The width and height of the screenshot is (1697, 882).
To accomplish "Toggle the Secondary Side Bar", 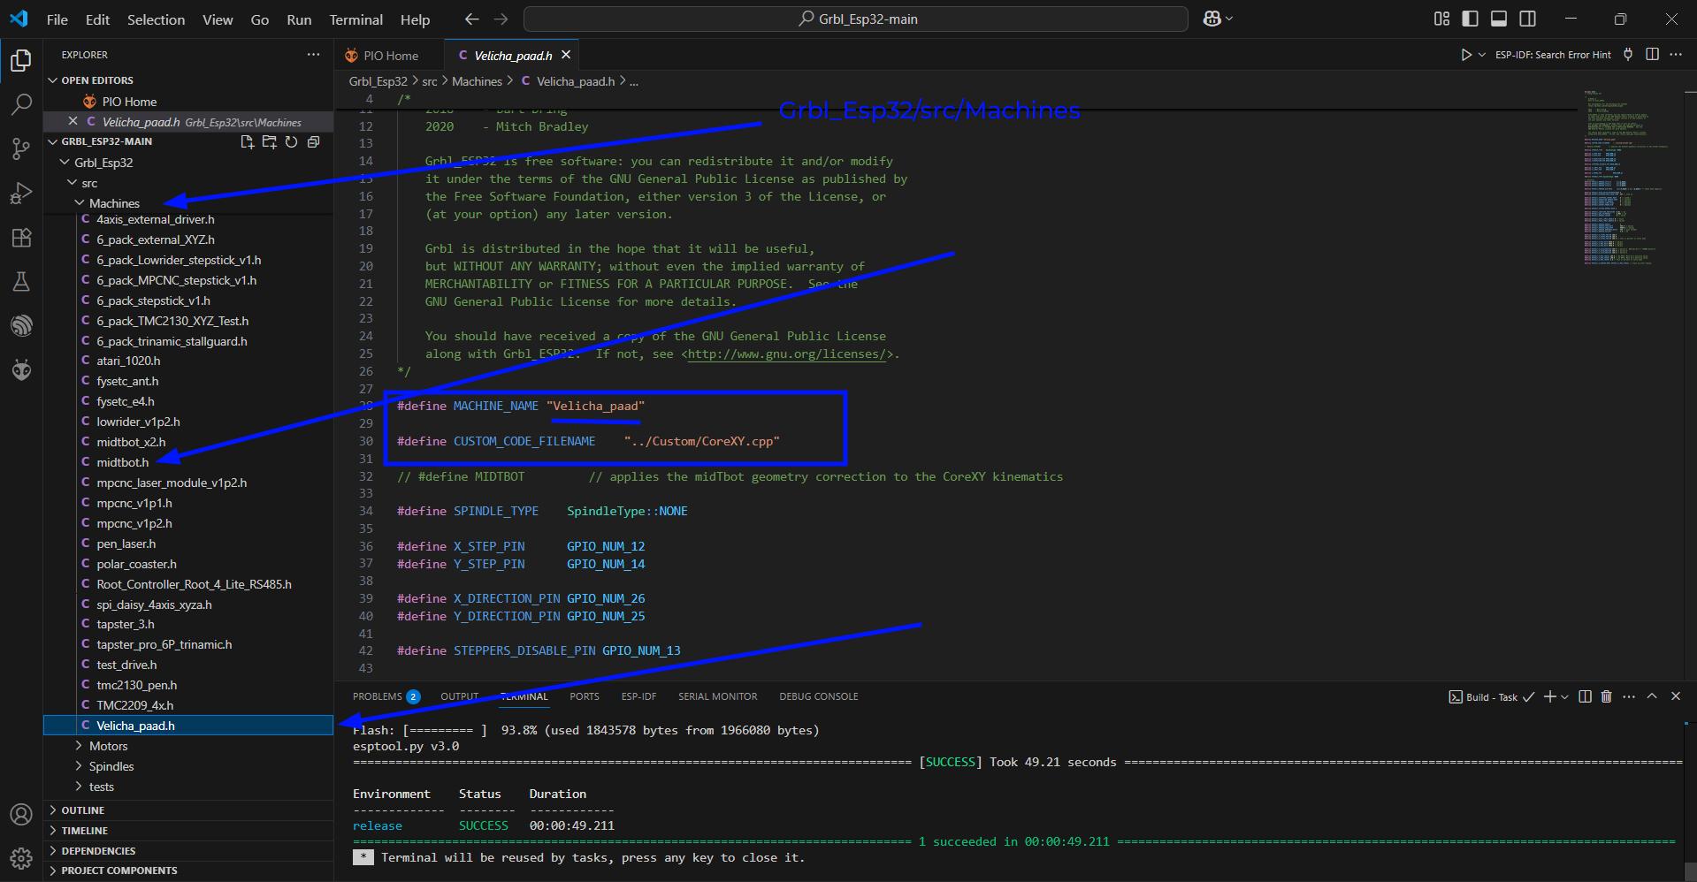I will tap(1527, 19).
